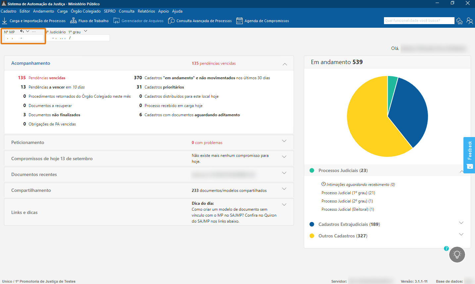Expand the Peticionamento section

pyautogui.click(x=284, y=141)
